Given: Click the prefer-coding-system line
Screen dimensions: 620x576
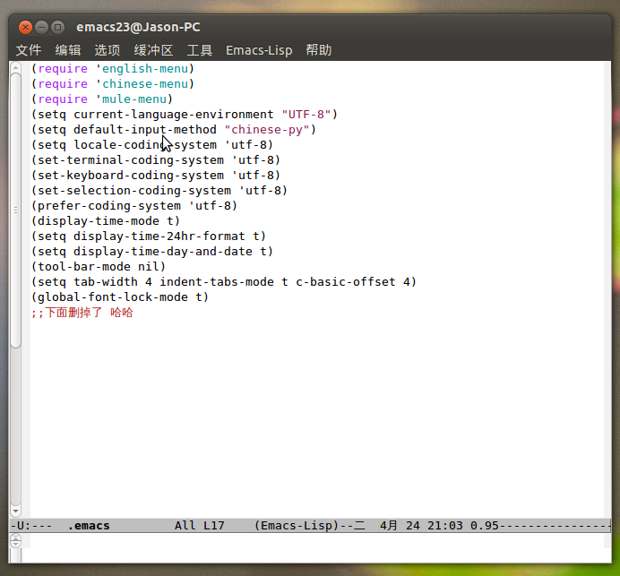Looking at the screenshot, I should (134, 205).
